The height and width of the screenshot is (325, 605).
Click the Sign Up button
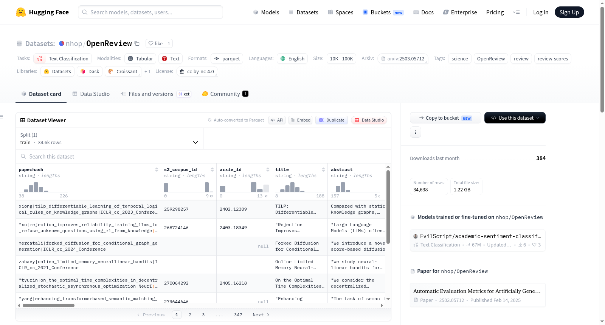(x=569, y=12)
